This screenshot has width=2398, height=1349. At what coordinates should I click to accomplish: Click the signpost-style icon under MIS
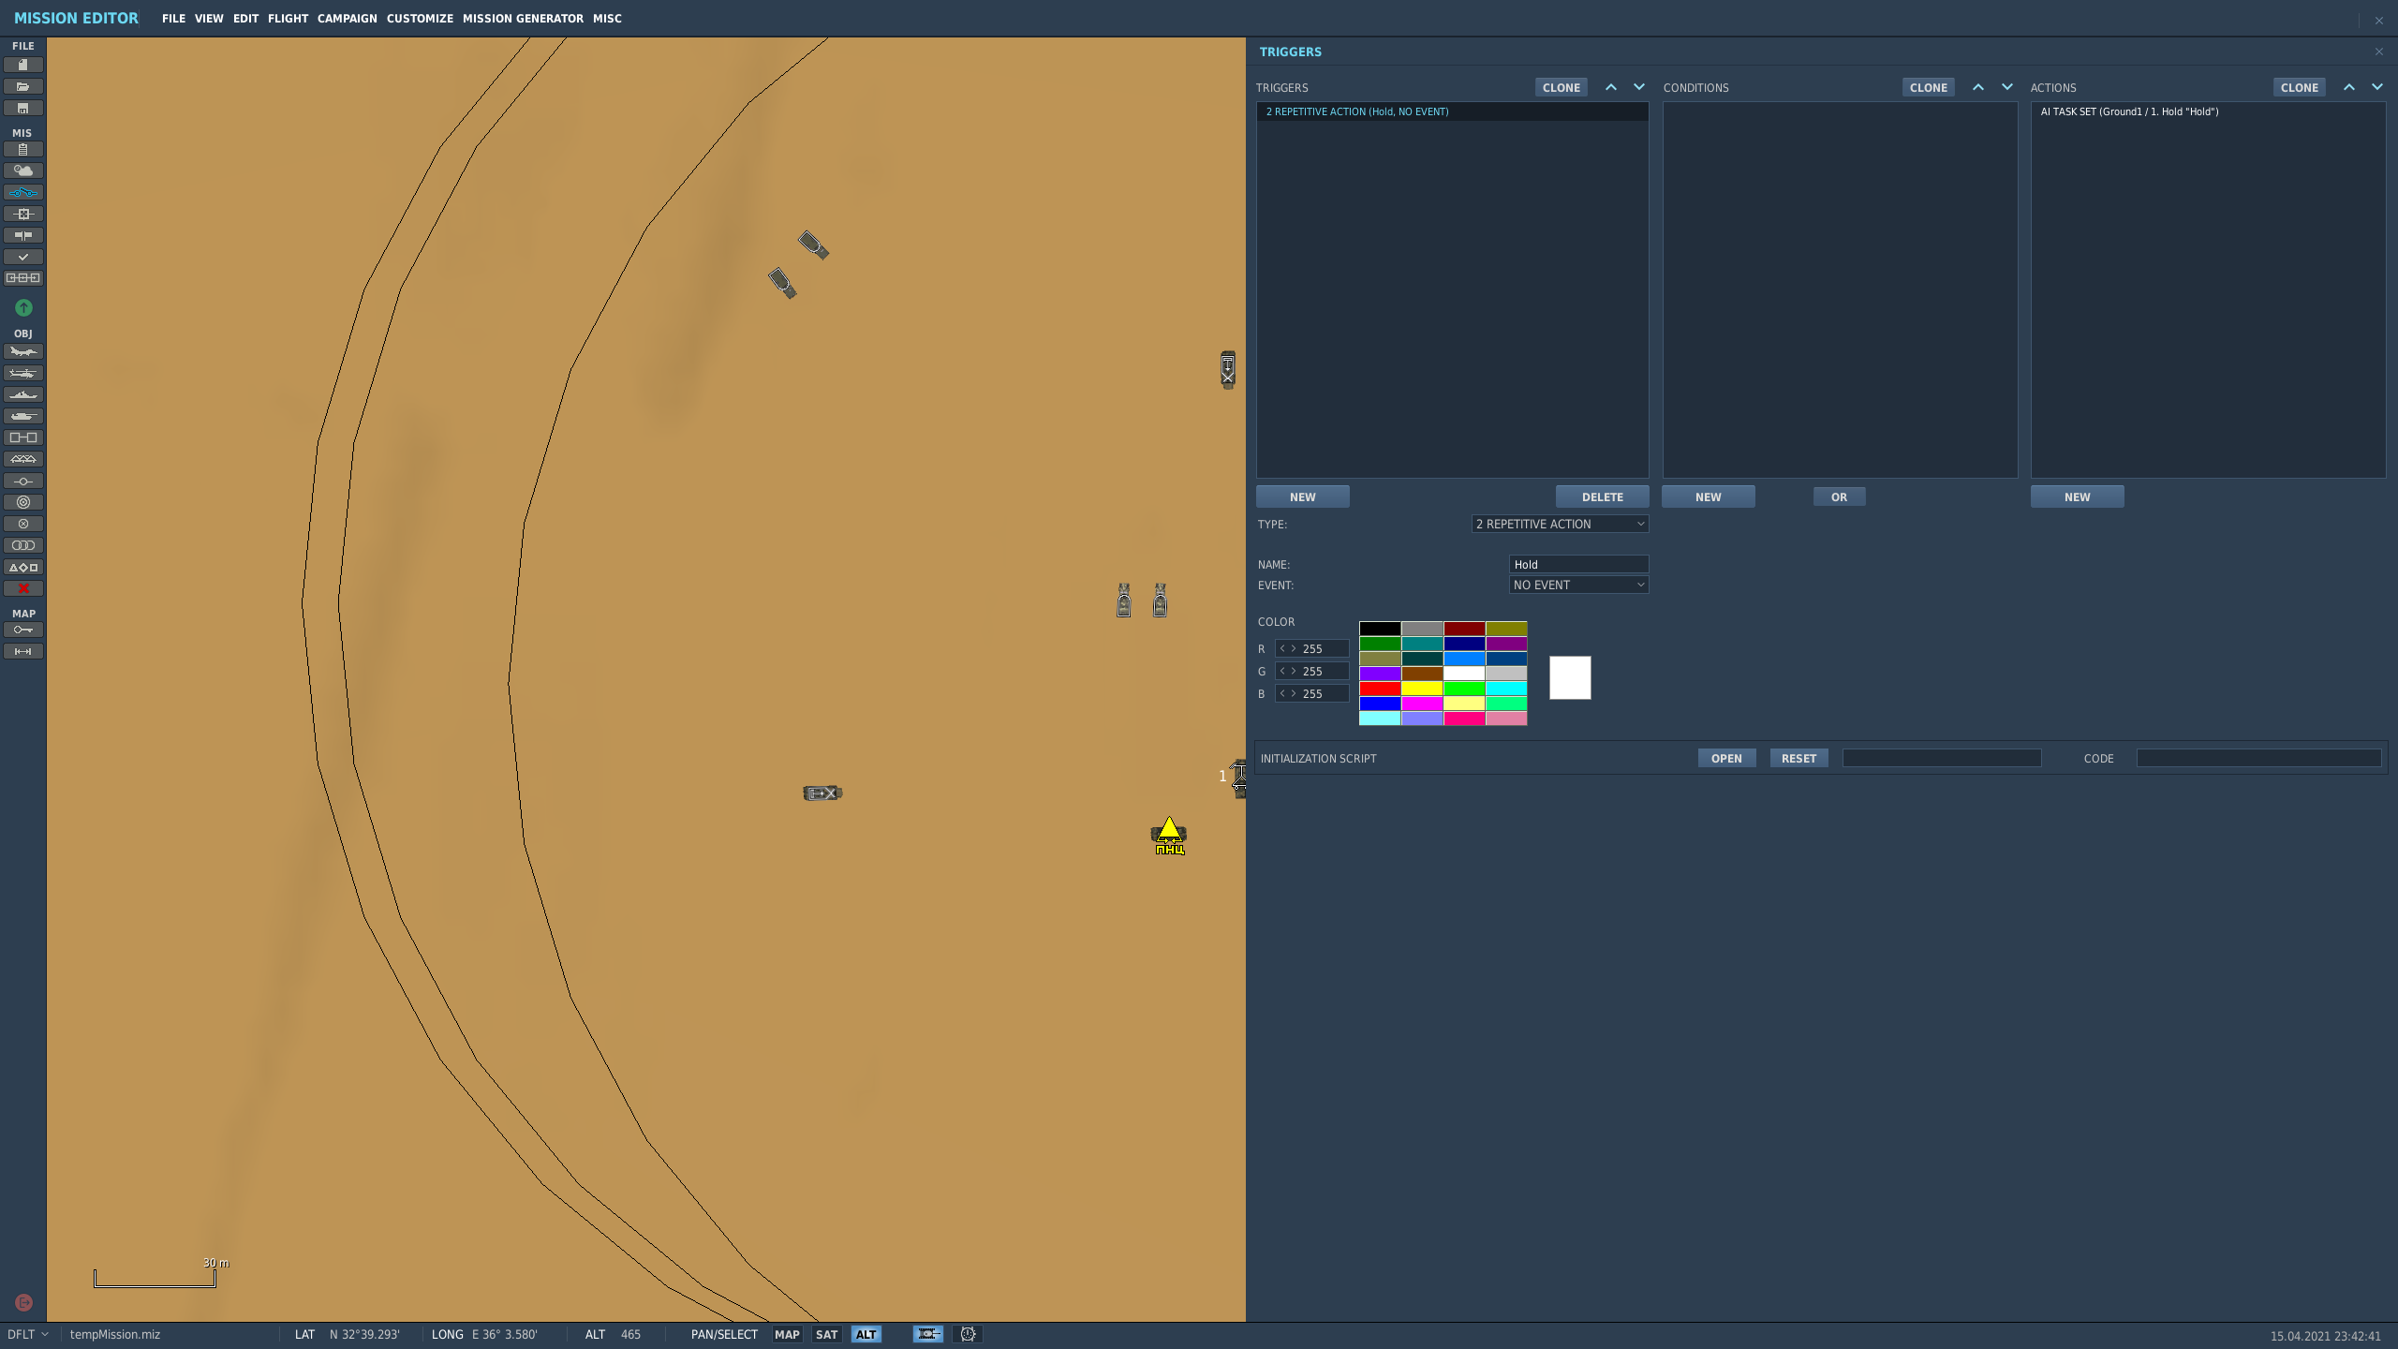point(23,235)
